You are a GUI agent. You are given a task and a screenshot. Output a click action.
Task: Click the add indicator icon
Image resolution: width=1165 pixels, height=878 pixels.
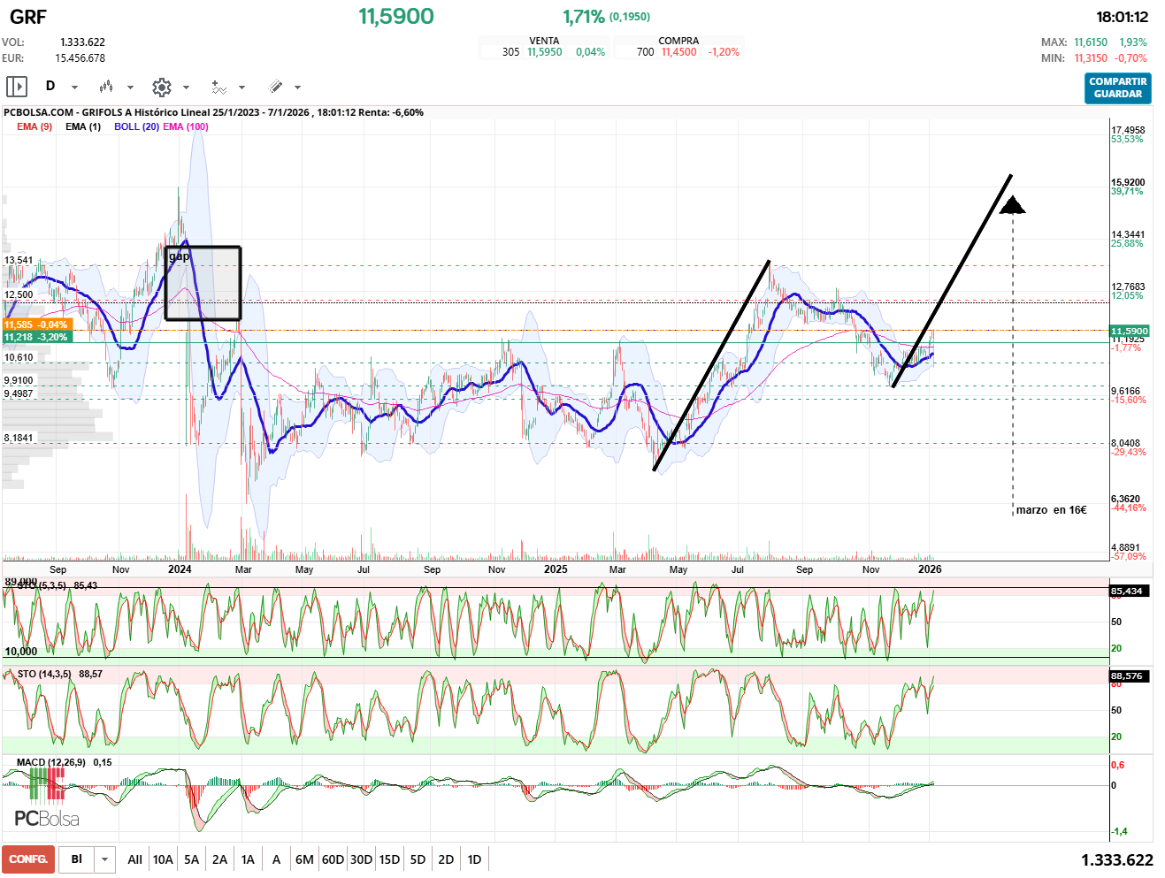coord(218,87)
